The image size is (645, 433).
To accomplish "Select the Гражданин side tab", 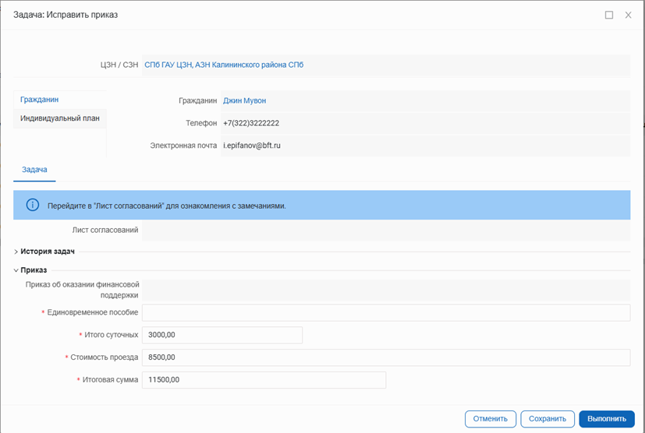I will coord(40,100).
